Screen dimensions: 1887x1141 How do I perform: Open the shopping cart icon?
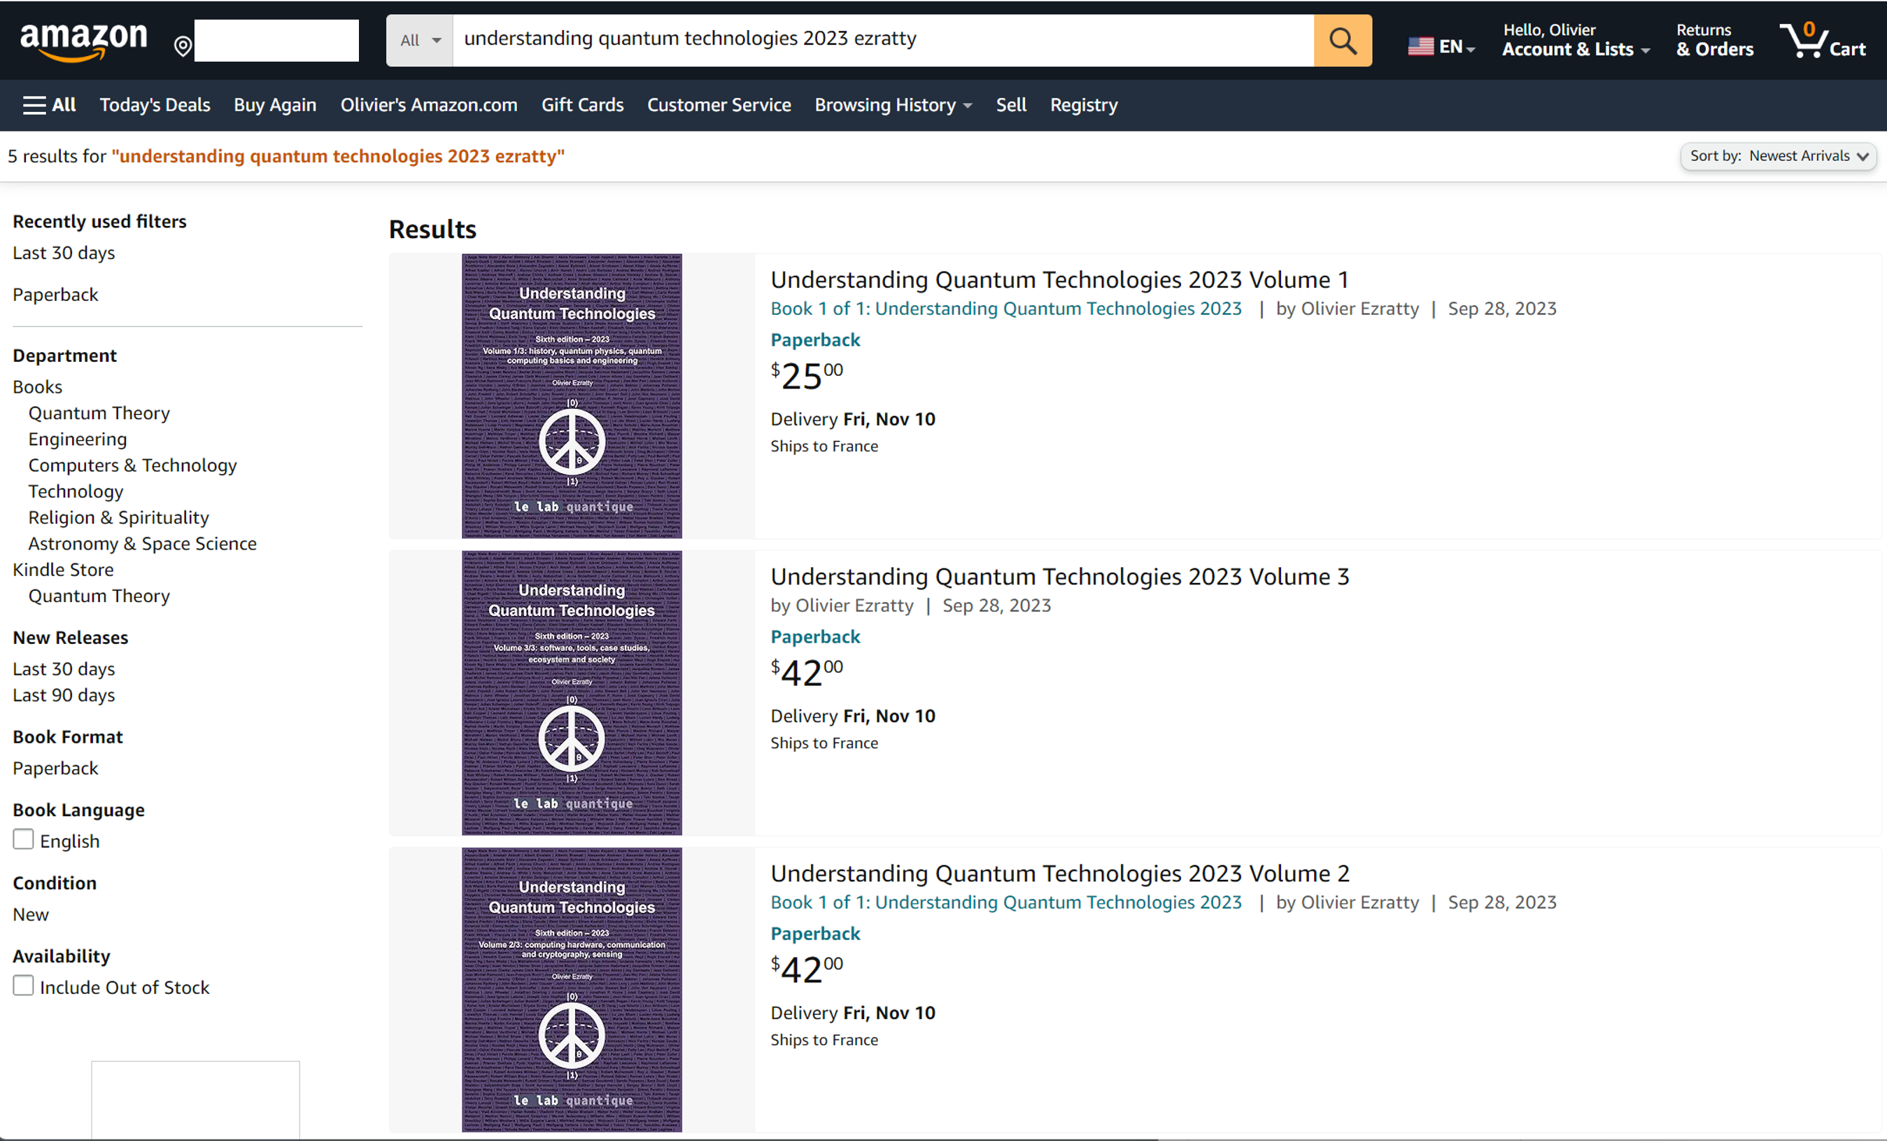click(1822, 41)
